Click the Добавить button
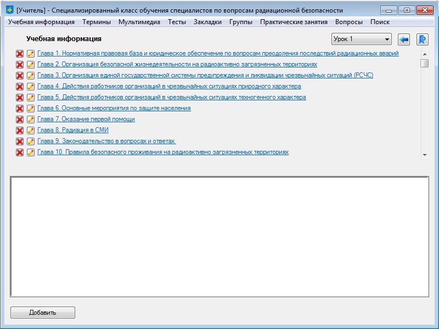Screen dimensions: 439x329 43,313
